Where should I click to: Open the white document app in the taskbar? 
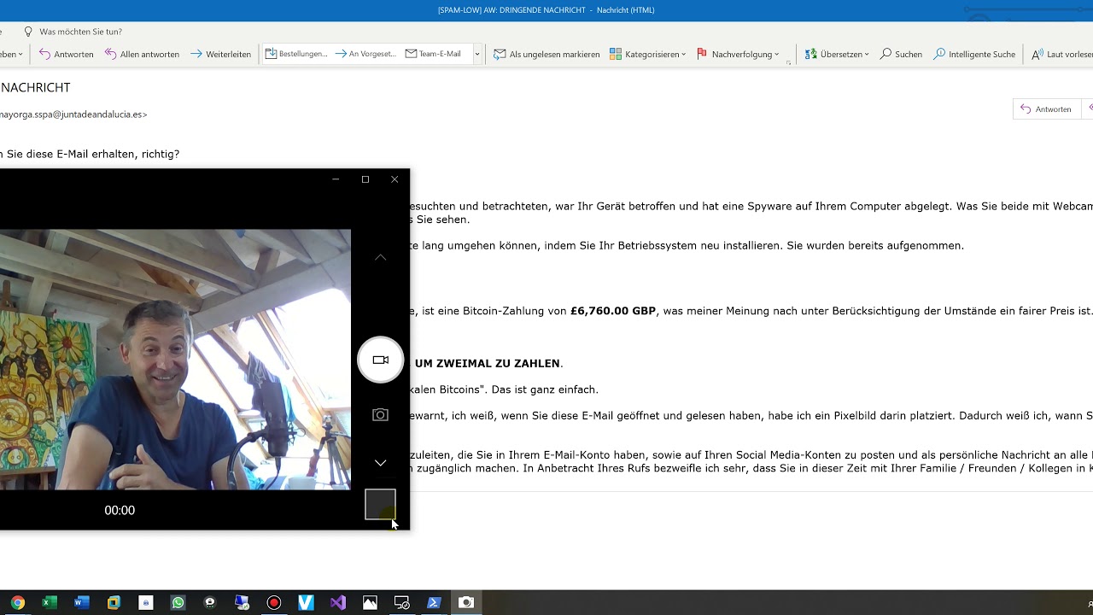[146, 603]
